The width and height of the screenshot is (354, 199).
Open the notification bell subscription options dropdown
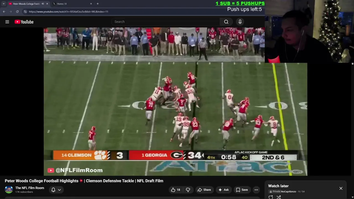coord(56,190)
